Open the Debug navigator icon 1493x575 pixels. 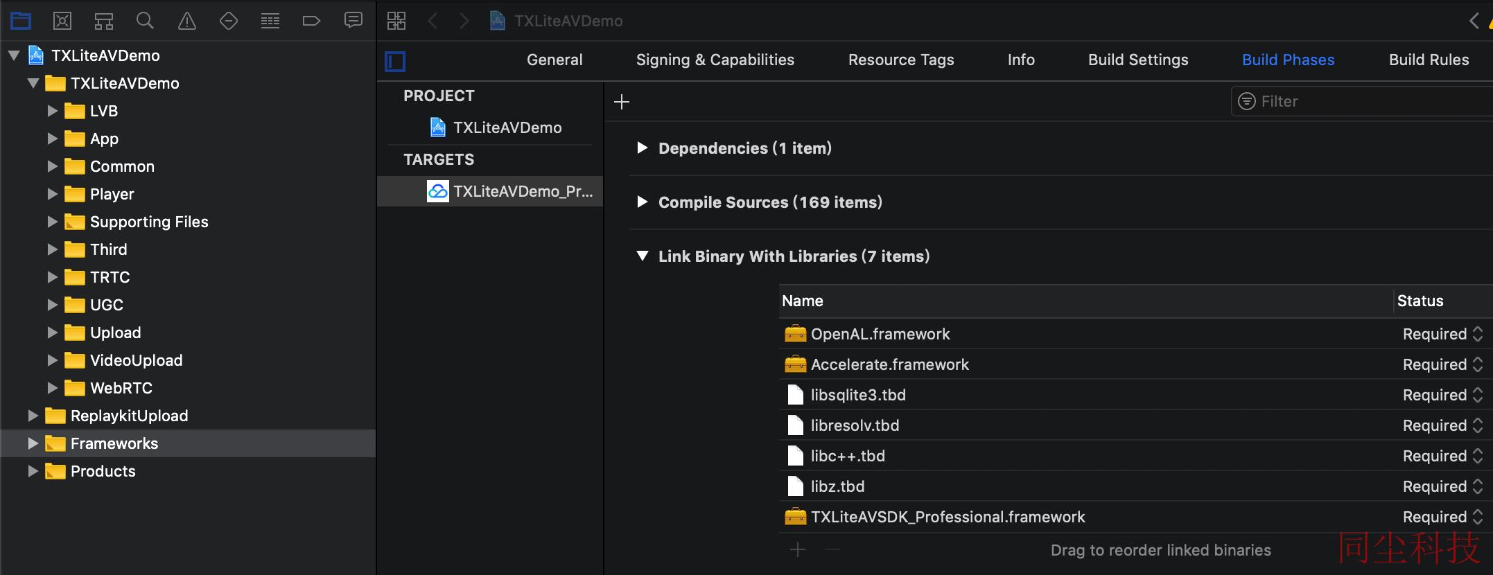pos(270,21)
